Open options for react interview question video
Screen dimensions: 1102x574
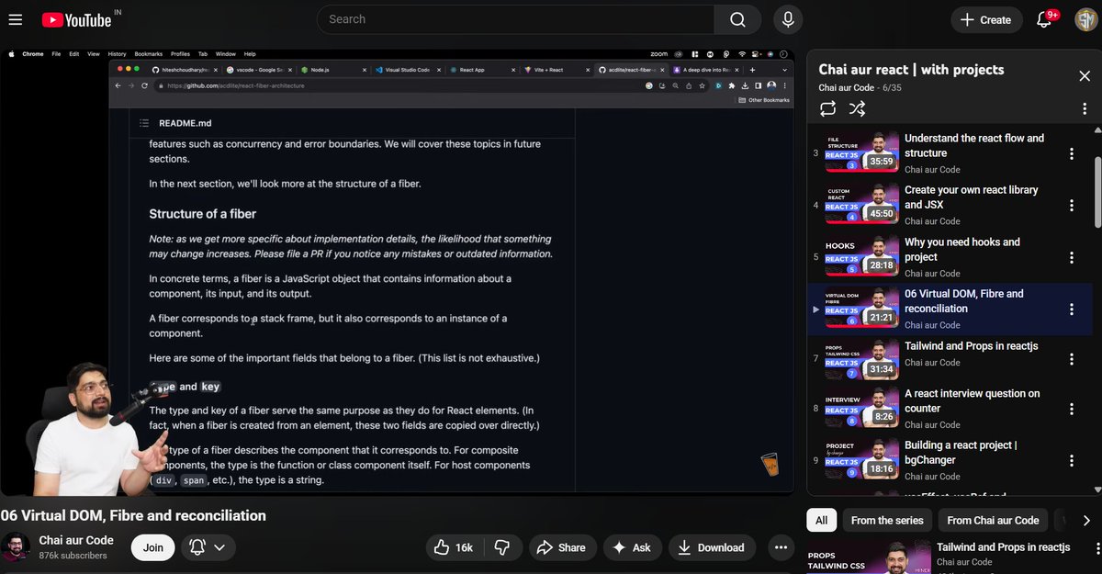pos(1071,409)
